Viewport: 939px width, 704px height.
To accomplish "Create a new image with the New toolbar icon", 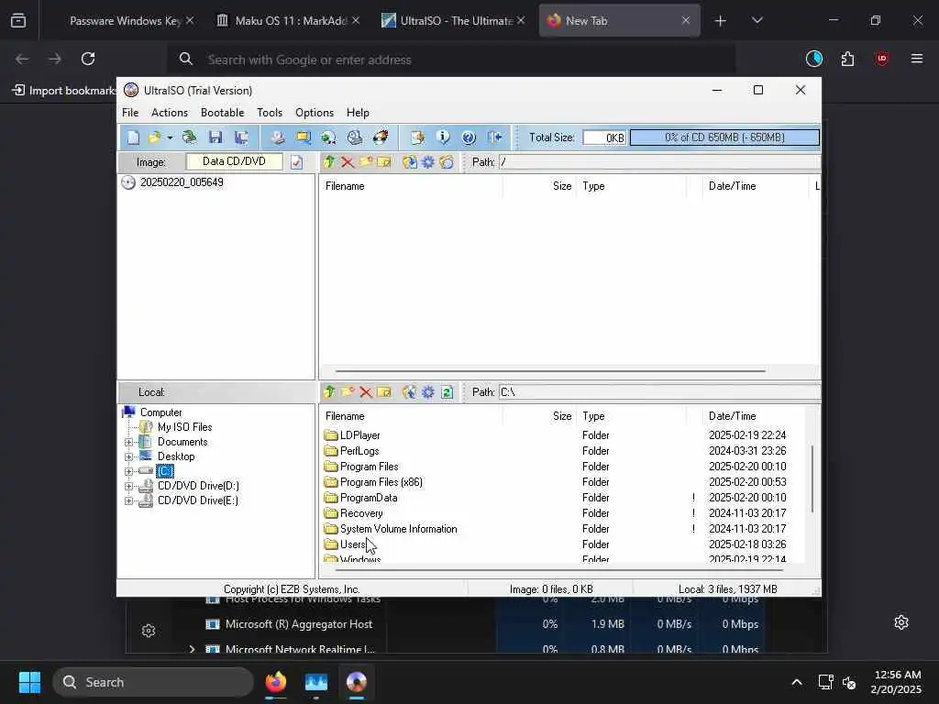I will [133, 137].
